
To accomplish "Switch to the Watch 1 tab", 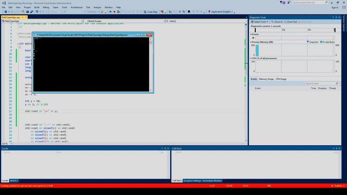I will coord(14,180).
